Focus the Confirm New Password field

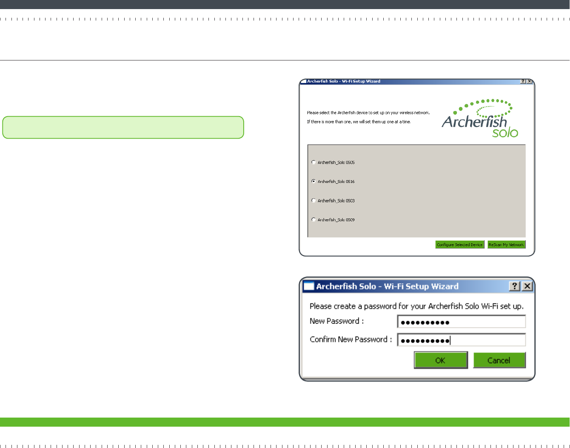pos(461,340)
